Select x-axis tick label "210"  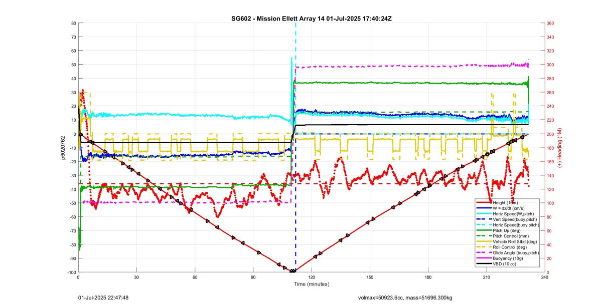pos(486,277)
